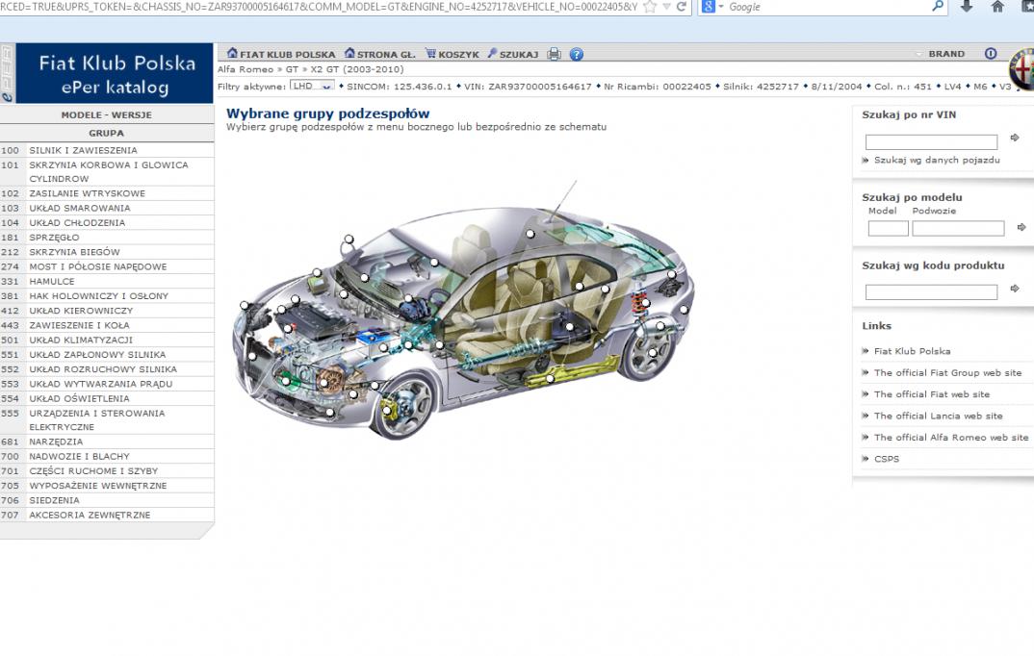The width and height of the screenshot is (1034, 656).
Task: Click the info icon next to BRAND
Action: click(991, 53)
